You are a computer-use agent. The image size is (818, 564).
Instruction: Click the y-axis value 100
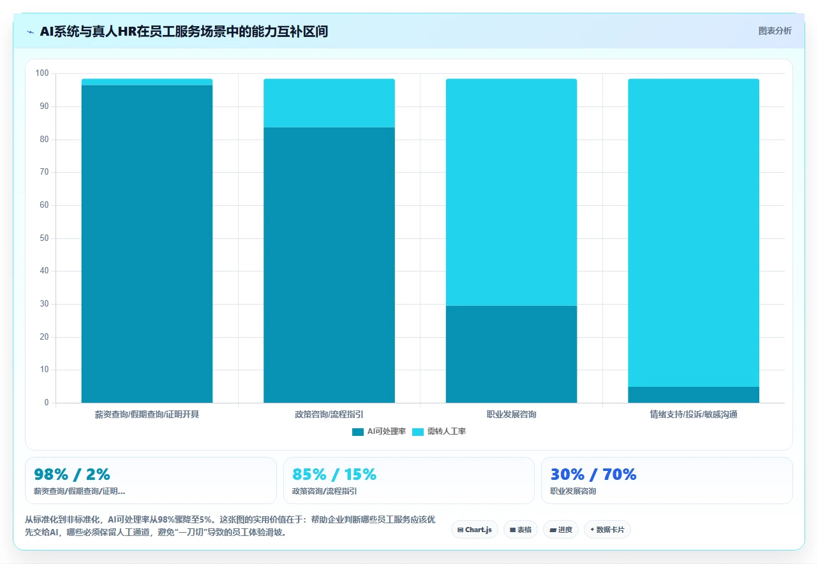click(42, 73)
